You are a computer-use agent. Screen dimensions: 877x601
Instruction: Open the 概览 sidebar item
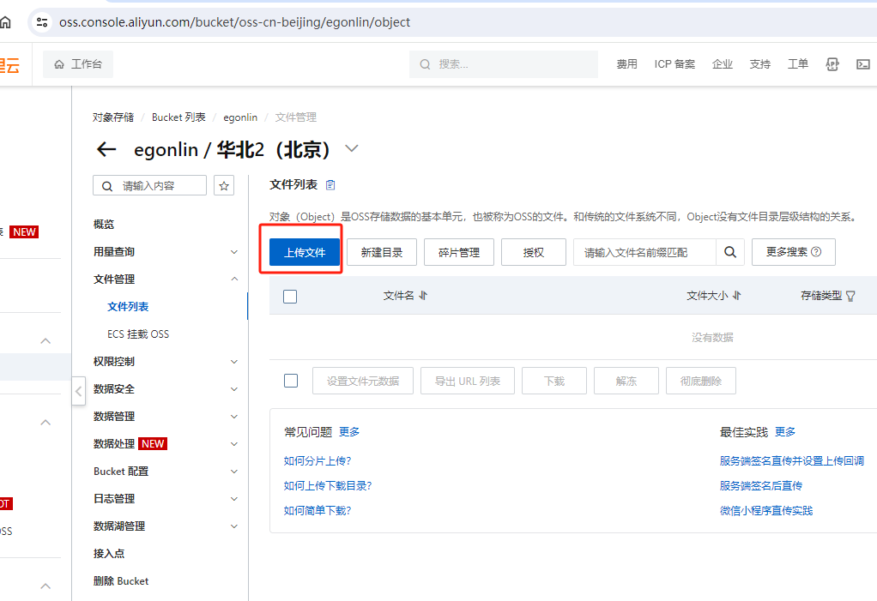[104, 225]
